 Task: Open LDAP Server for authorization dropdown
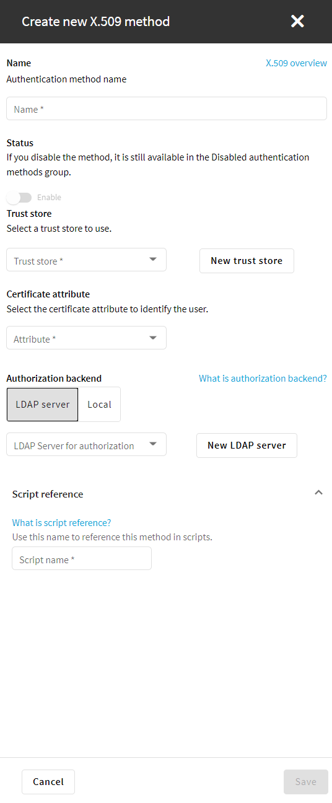[x=86, y=445]
